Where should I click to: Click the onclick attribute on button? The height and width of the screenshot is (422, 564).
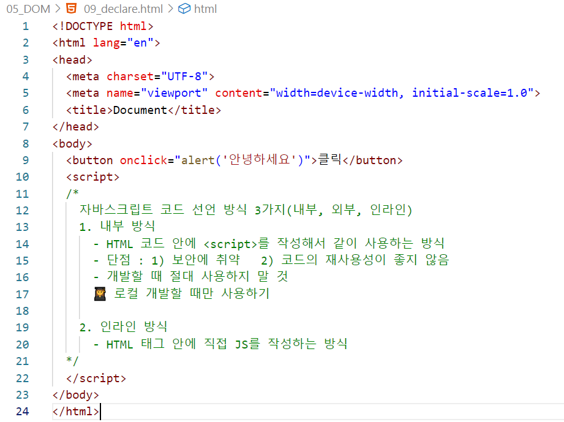(143, 160)
